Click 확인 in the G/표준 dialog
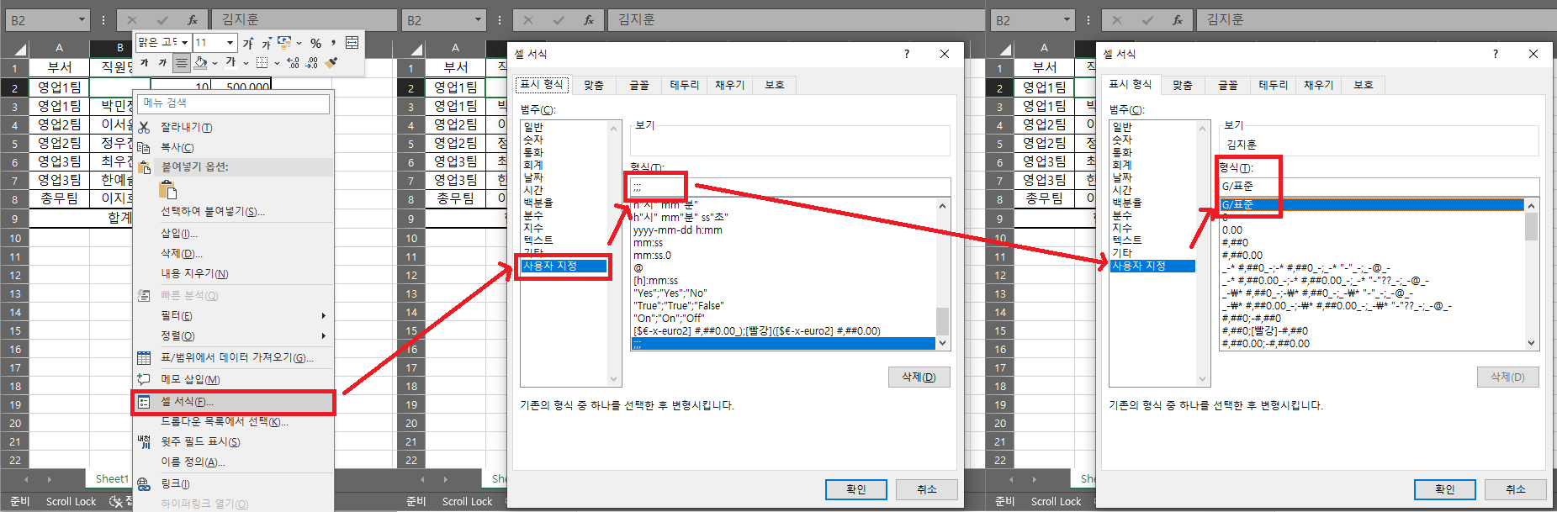1557x512 pixels. coord(1444,489)
